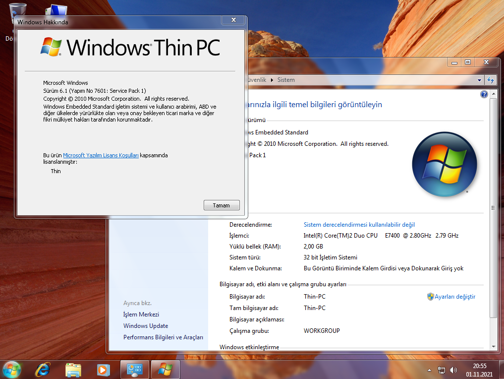
Task: Open İşlem Merkezi link
Action: pyautogui.click(x=141, y=315)
